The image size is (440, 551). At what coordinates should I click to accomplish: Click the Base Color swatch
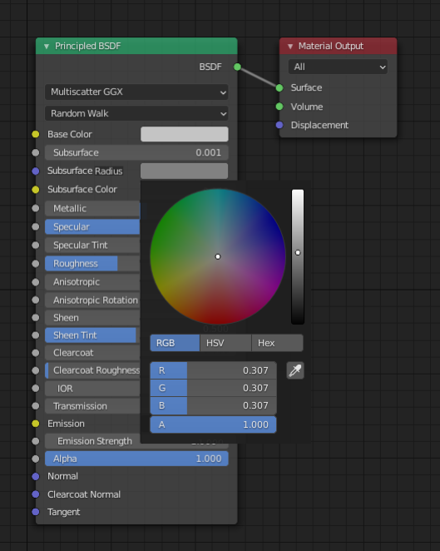(185, 134)
